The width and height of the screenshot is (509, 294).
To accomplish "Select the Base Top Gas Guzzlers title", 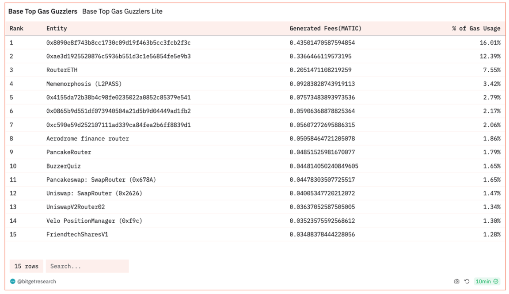I will coord(43,11).
